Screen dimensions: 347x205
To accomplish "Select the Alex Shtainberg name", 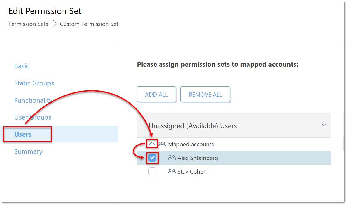I will point(198,158).
